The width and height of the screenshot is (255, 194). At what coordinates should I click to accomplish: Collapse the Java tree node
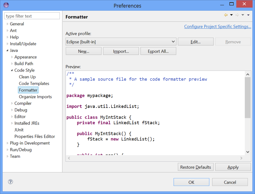click(7, 50)
